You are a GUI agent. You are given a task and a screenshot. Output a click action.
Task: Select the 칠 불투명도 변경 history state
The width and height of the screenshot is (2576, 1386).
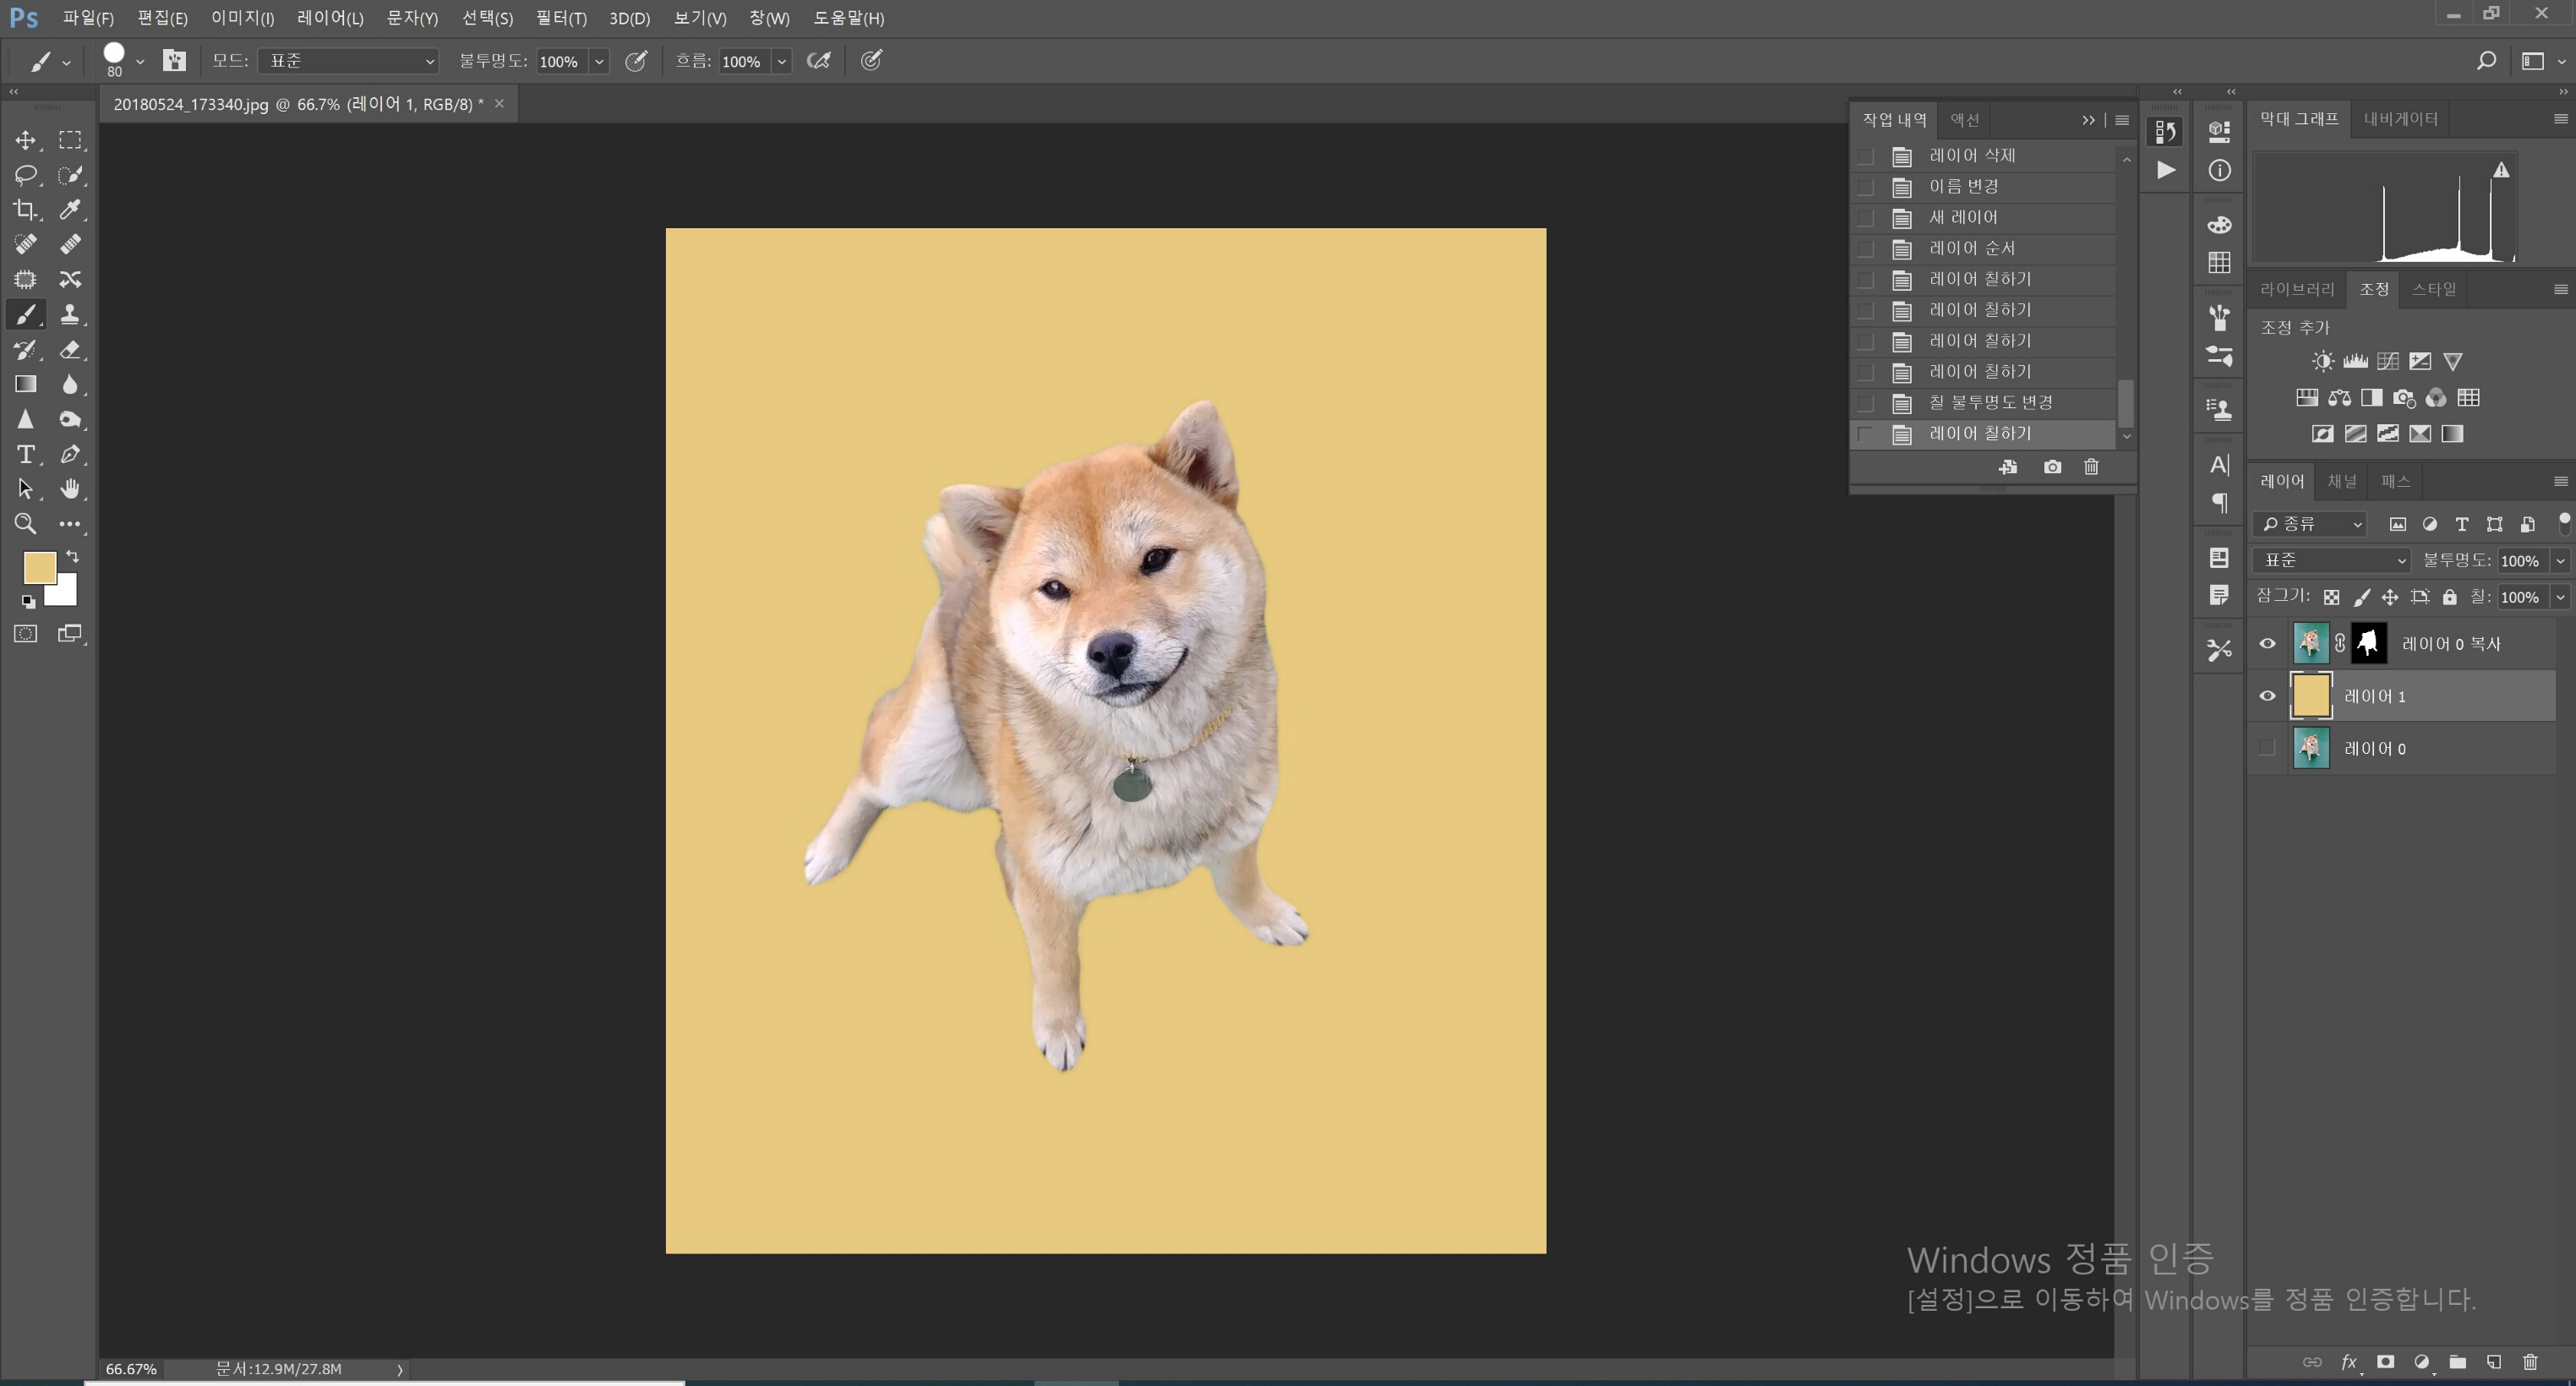click(x=1990, y=402)
